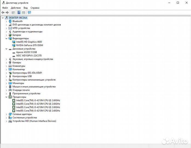Click the Очереди печати printer icon

click(x=10, y=90)
